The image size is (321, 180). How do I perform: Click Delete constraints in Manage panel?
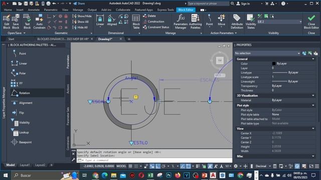click(x=149, y=16)
